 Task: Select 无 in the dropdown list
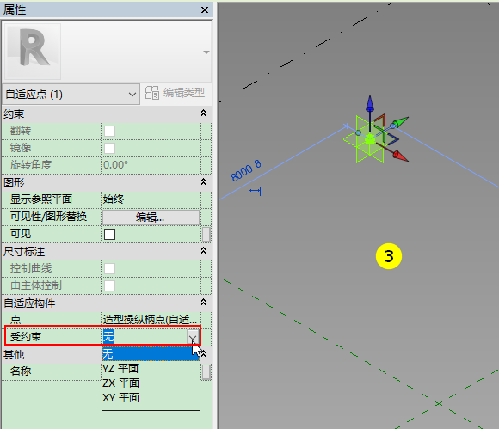[x=151, y=353]
